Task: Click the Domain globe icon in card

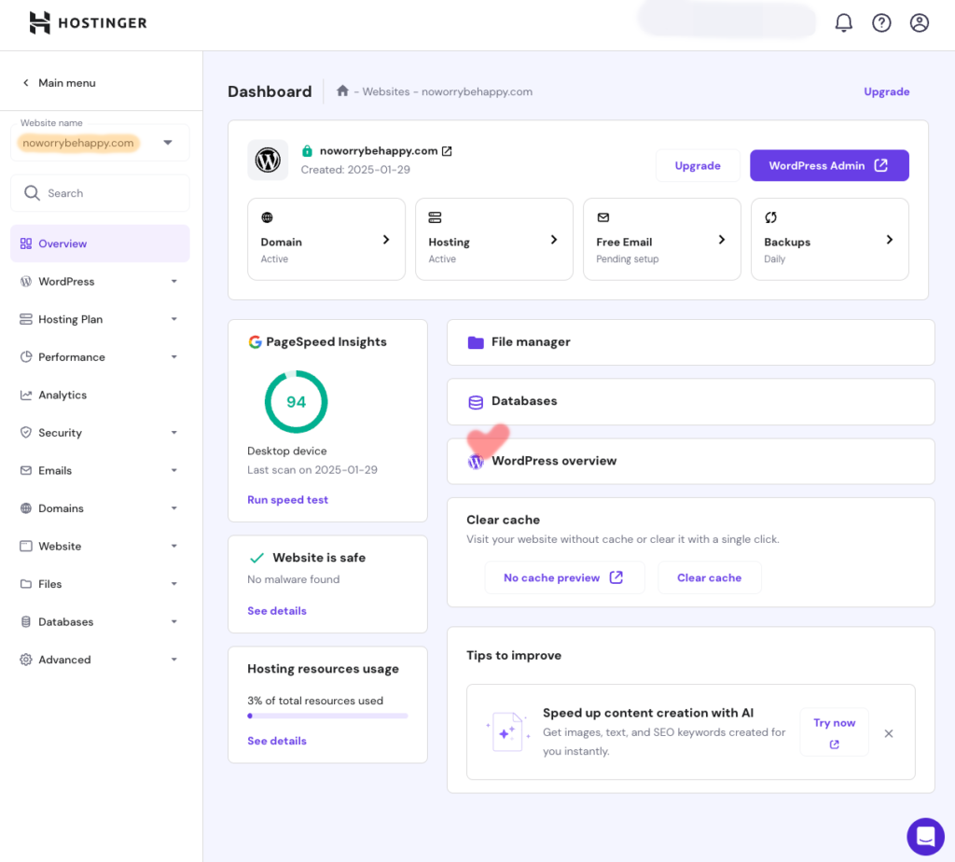Action: (x=267, y=217)
